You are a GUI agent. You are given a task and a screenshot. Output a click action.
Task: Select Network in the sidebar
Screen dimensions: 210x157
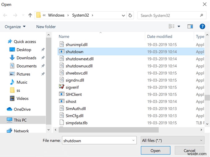tap(21, 131)
